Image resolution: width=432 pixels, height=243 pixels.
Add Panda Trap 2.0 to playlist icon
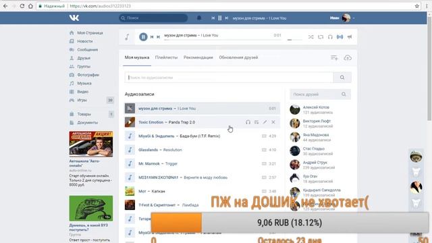[256, 122]
